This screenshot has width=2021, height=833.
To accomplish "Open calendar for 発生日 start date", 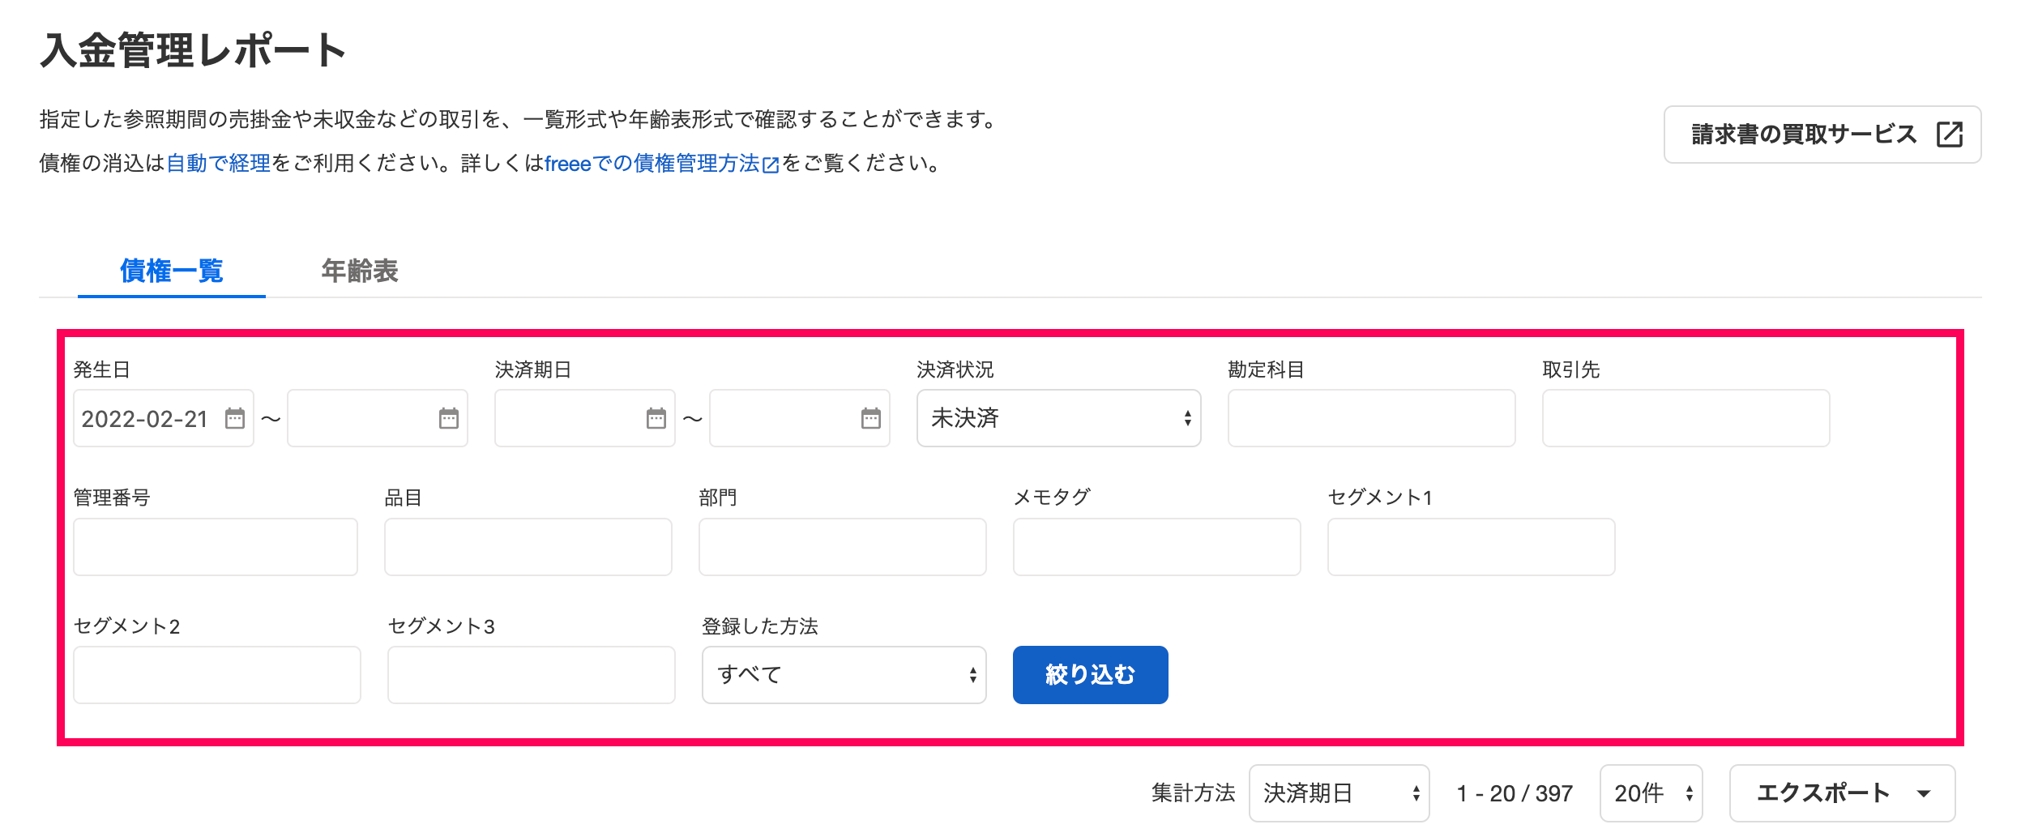I will tap(235, 418).
